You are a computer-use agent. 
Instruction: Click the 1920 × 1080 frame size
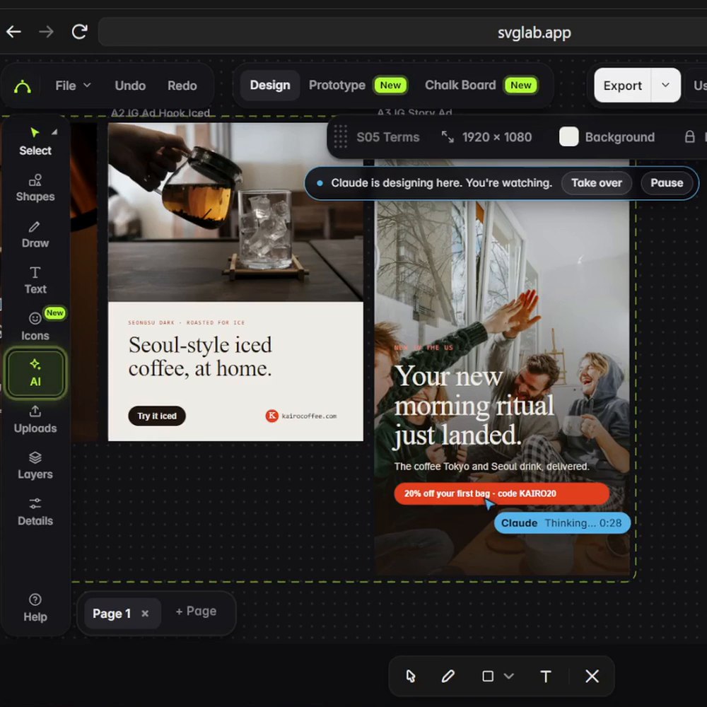click(496, 136)
